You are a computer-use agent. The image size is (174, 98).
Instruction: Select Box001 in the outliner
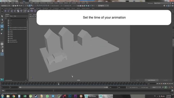coord(11,31)
